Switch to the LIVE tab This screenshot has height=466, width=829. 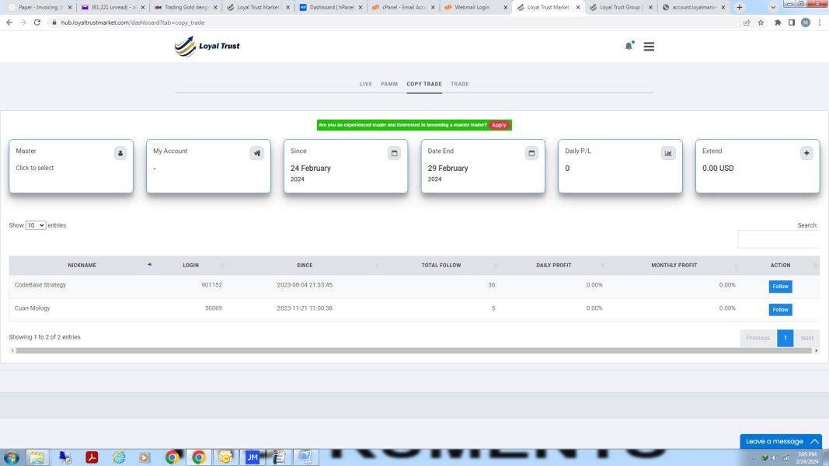[x=366, y=84]
